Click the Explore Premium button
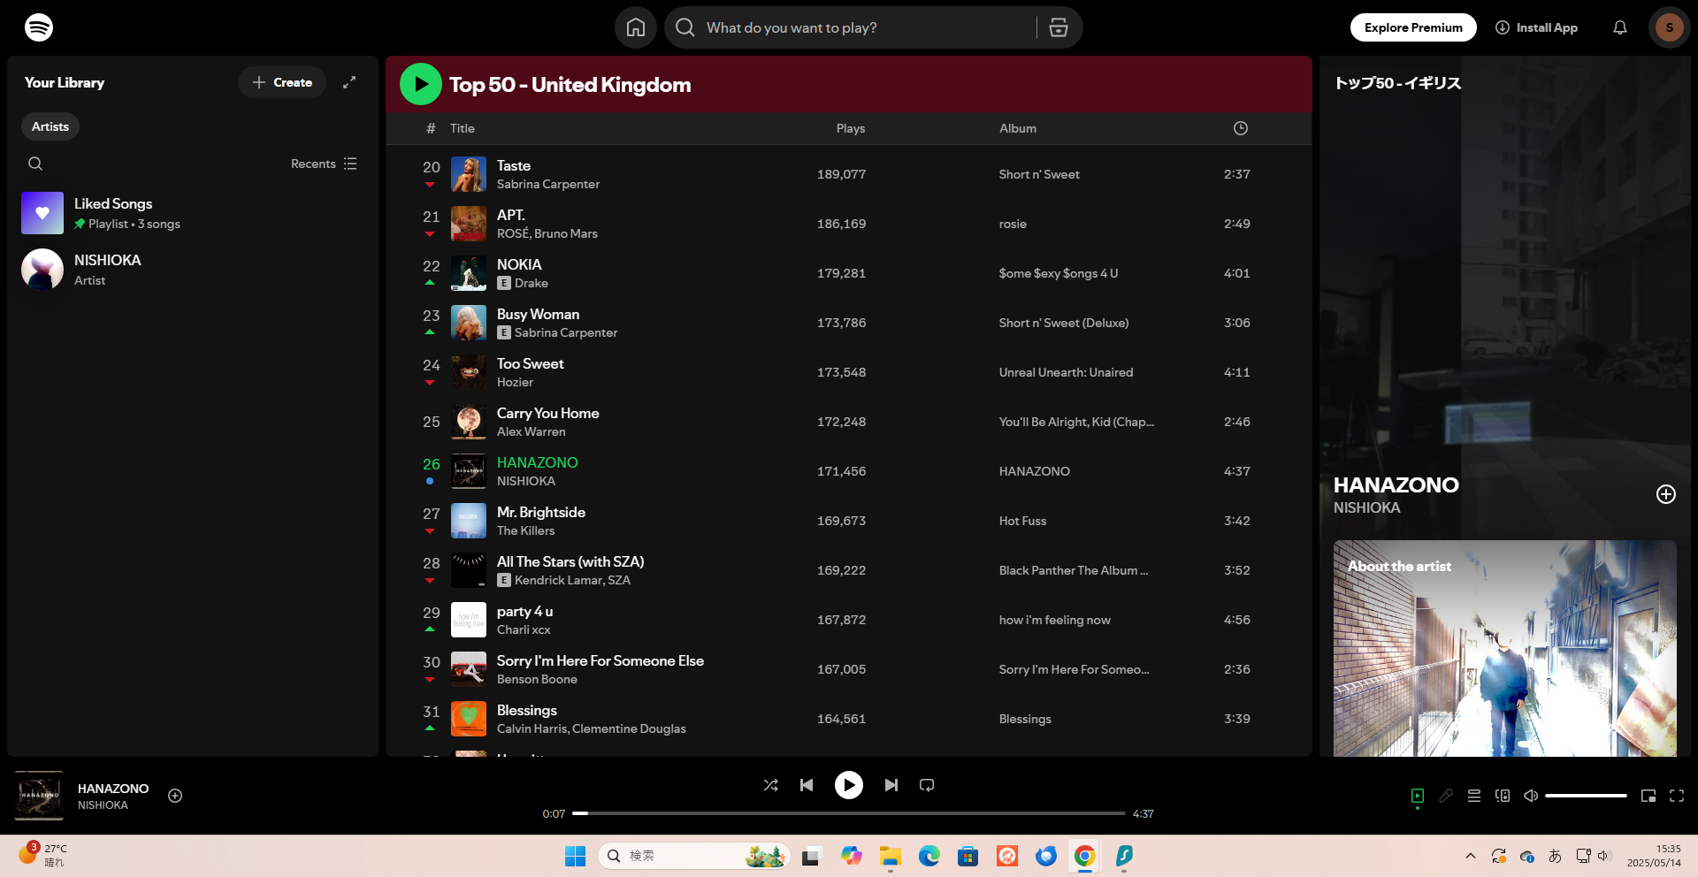Viewport: 1698px width, 877px height. [1412, 27]
